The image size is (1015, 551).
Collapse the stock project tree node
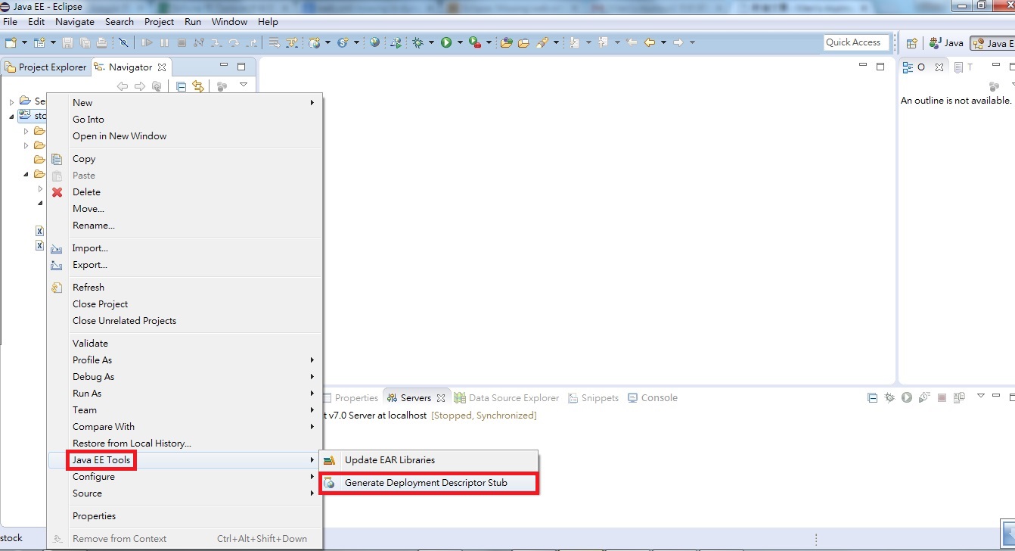(11, 117)
